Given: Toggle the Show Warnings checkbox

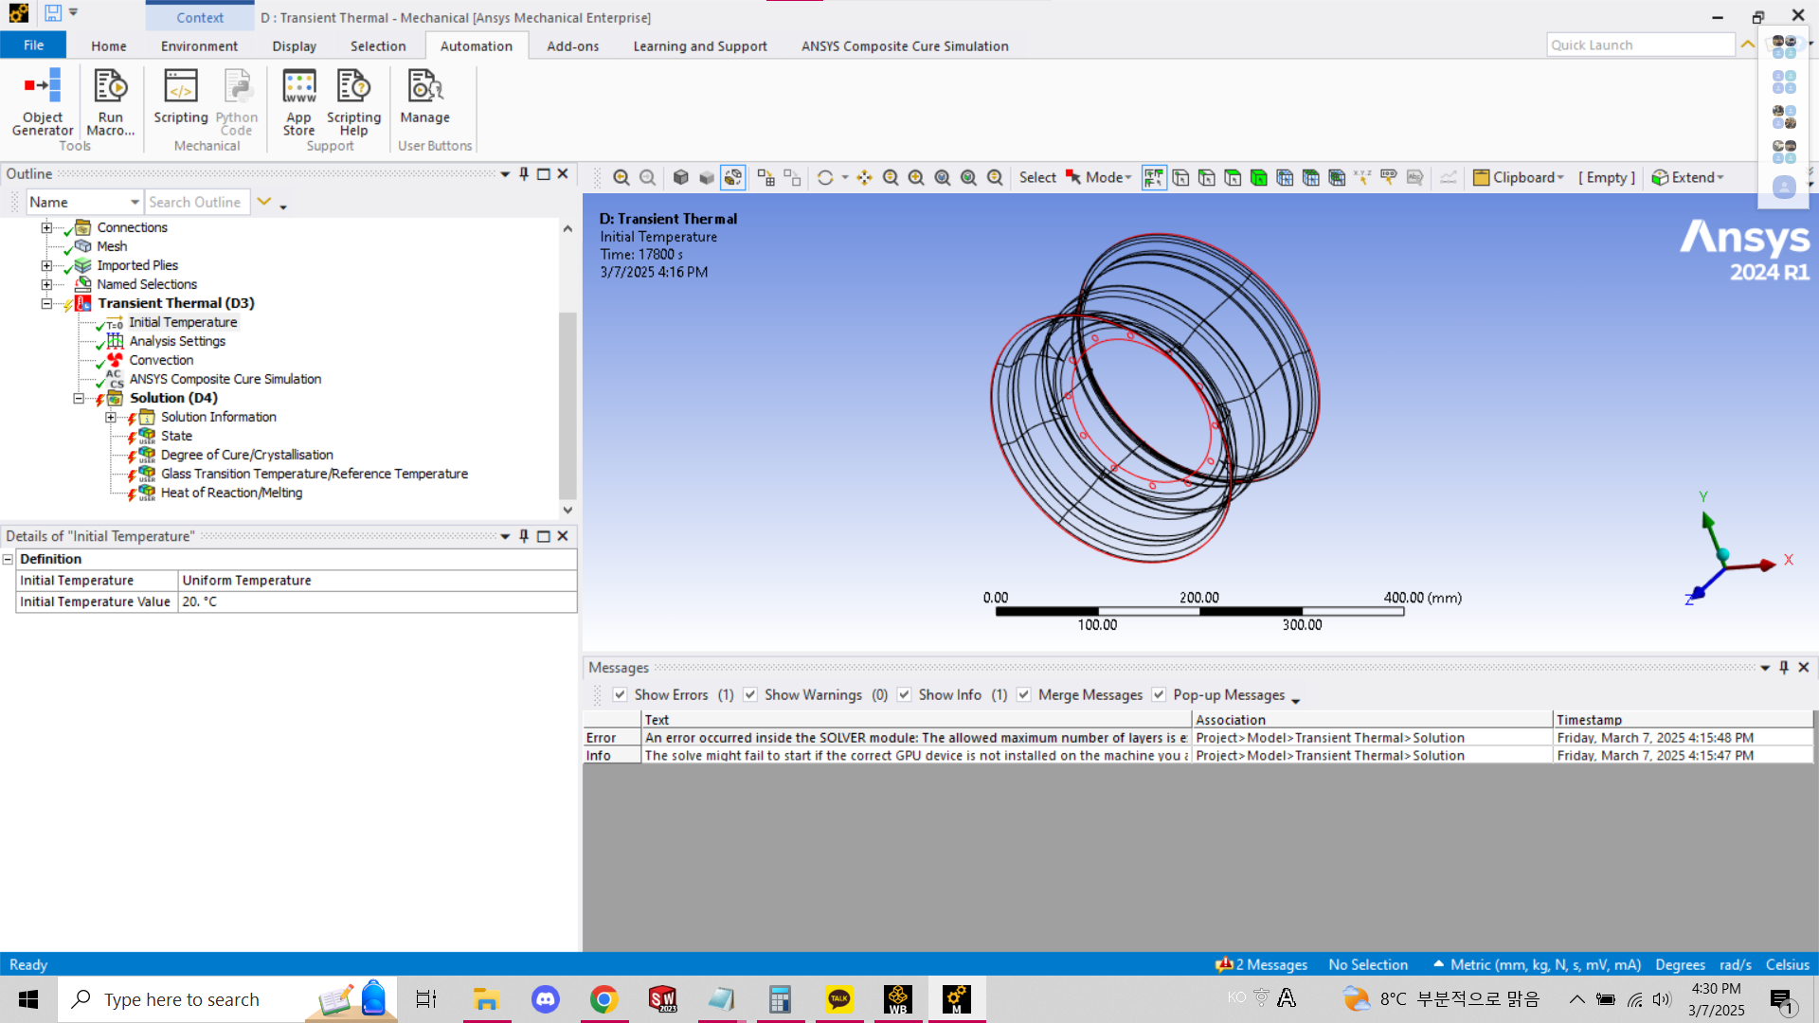Looking at the screenshot, I should tap(750, 694).
